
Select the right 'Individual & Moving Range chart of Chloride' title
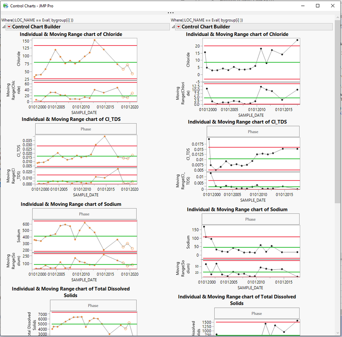coord(237,34)
